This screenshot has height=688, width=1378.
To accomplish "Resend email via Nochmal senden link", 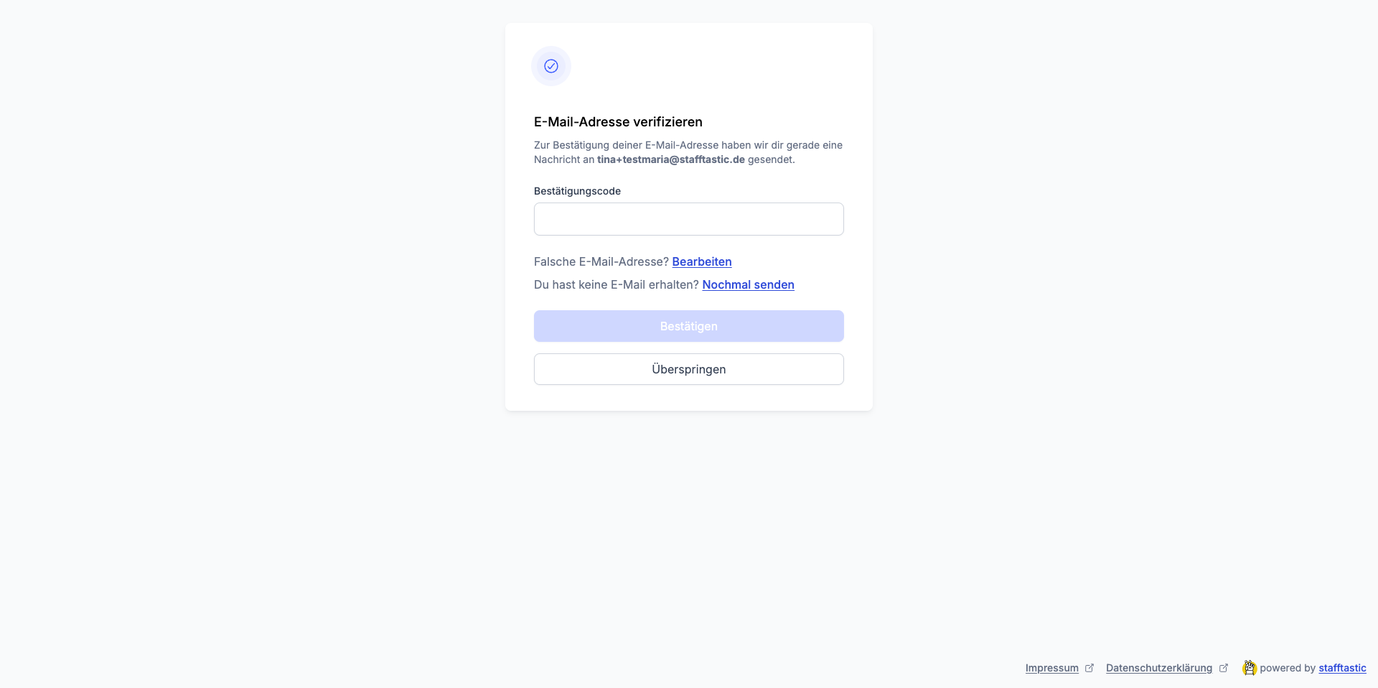I will click(748, 284).
